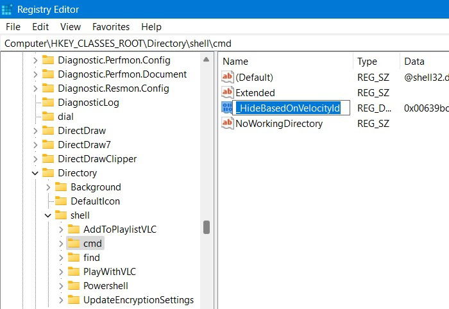Viewport: 449px width, 309px height.
Task: Select the Background folder icon
Action: 61,187
